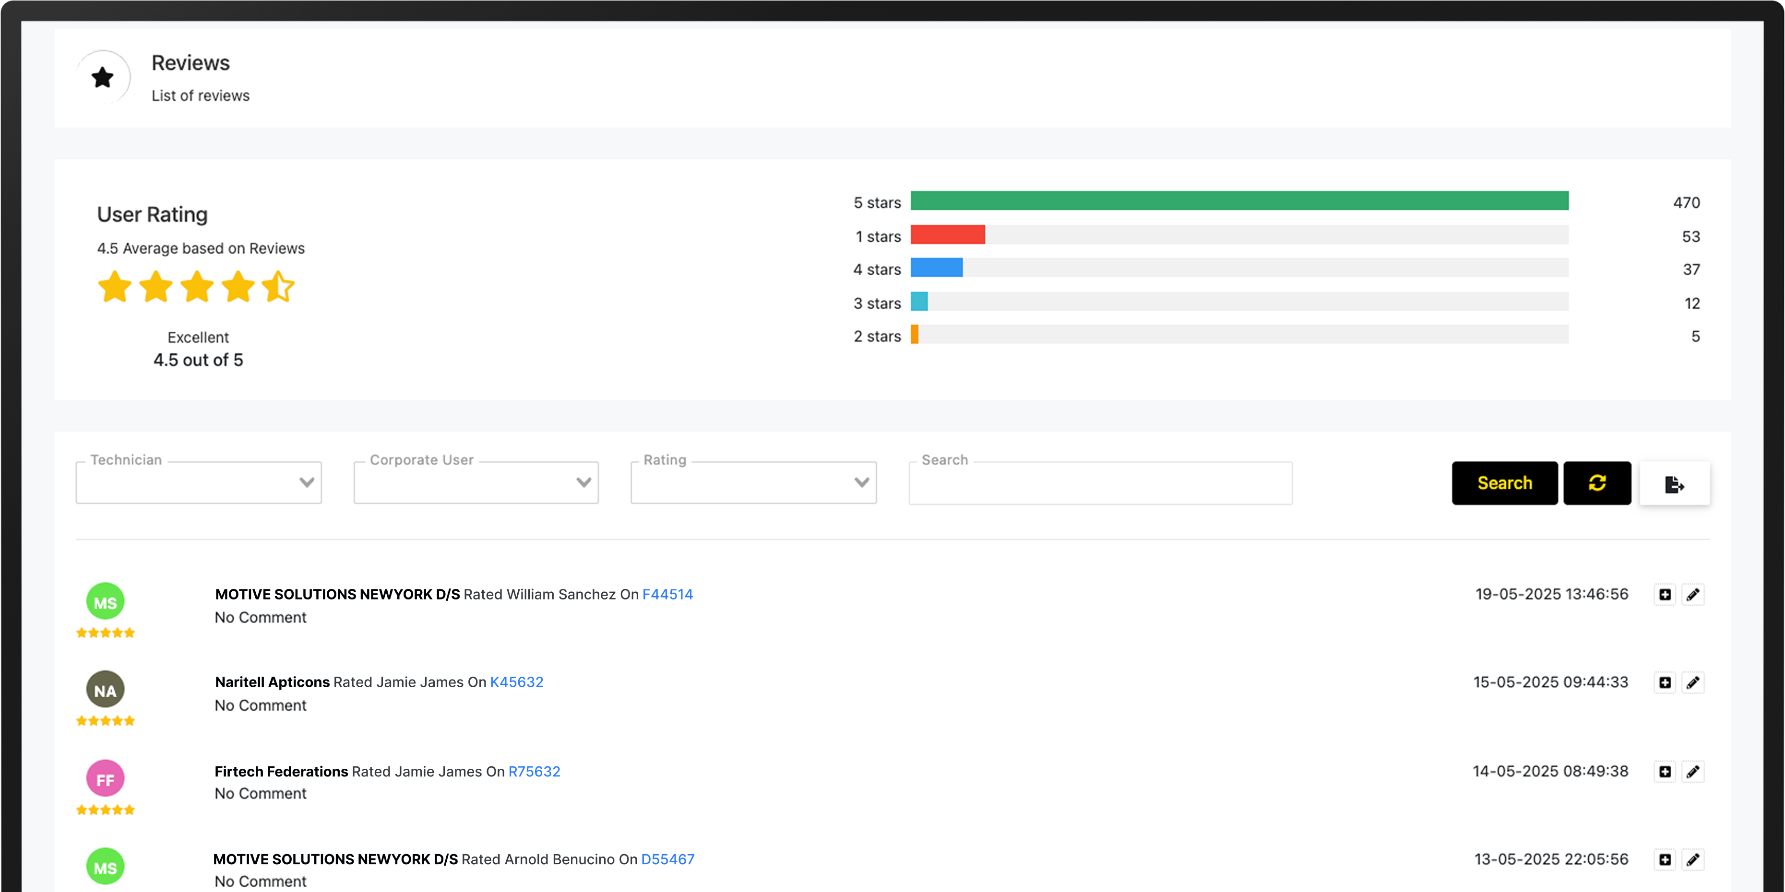
Task: Click the pencil edit icon on the K45632 review row
Action: click(1693, 682)
